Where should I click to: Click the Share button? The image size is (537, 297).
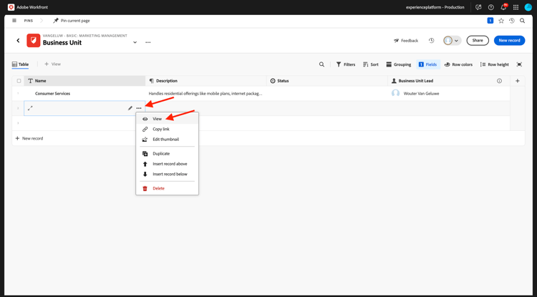tap(478, 40)
